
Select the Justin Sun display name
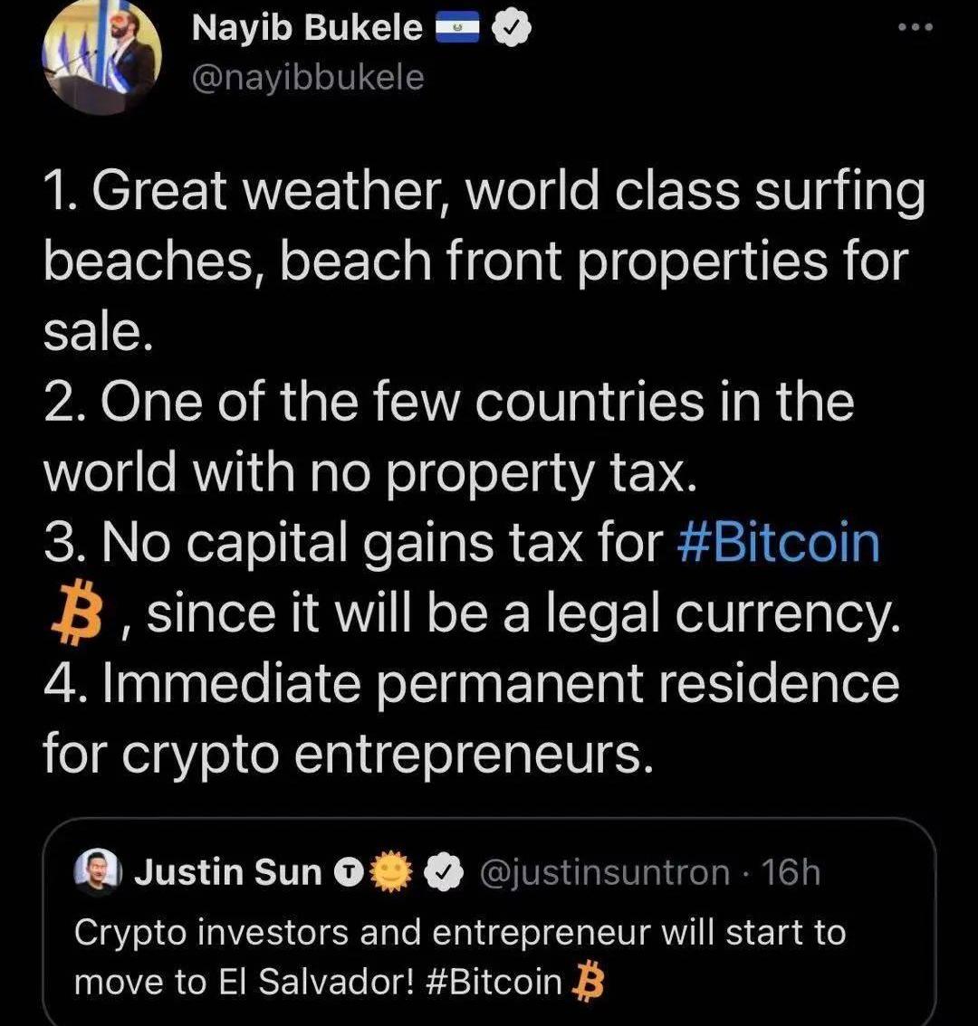pos(228,873)
